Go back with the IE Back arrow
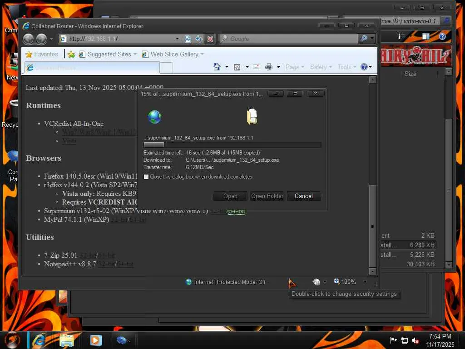The width and height of the screenshot is (465, 349). [x=29, y=39]
